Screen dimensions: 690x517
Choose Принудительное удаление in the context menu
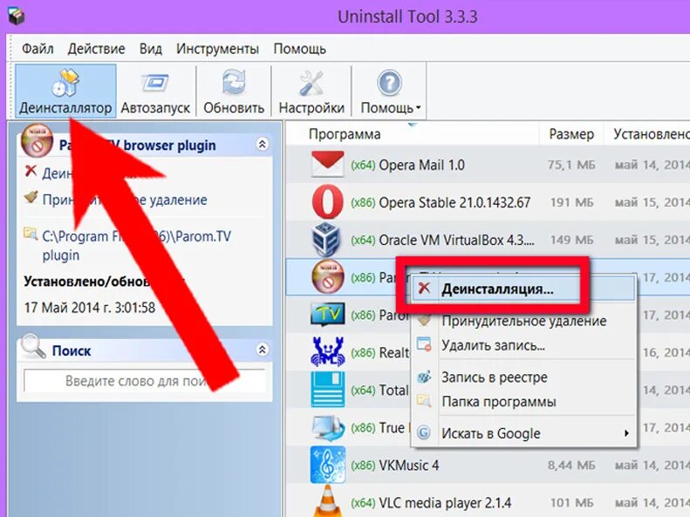pyautogui.click(x=523, y=321)
